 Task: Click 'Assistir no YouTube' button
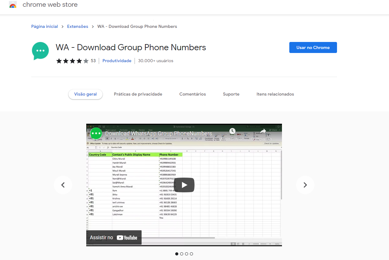(x=114, y=238)
